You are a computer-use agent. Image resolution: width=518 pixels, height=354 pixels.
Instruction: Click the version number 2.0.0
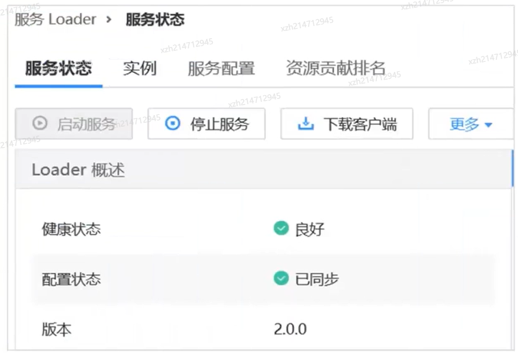(290, 329)
